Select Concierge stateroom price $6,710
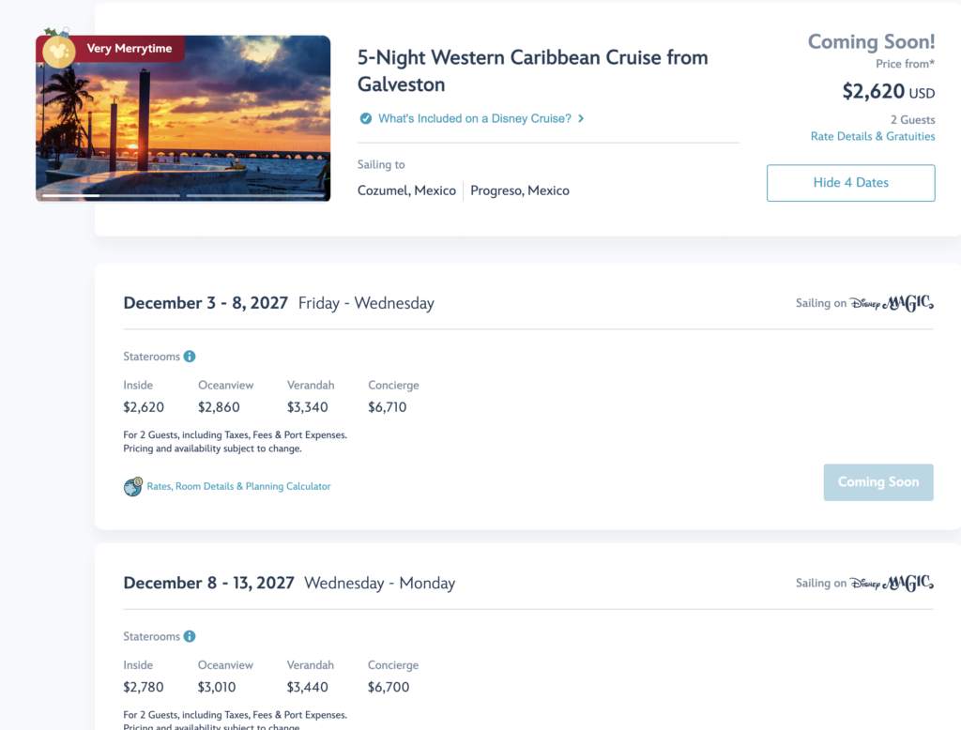 click(x=387, y=407)
